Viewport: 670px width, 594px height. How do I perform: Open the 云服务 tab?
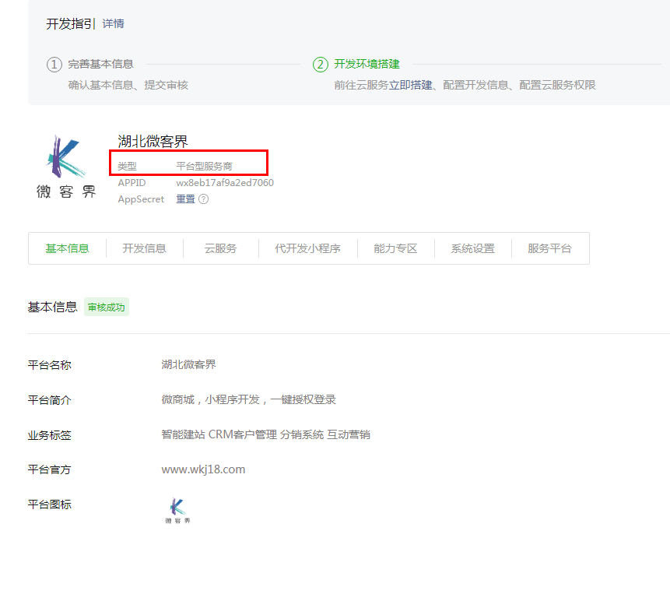[220, 248]
